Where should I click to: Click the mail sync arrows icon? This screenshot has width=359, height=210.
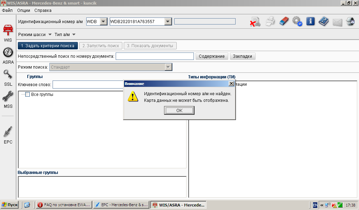(x=350, y=21)
